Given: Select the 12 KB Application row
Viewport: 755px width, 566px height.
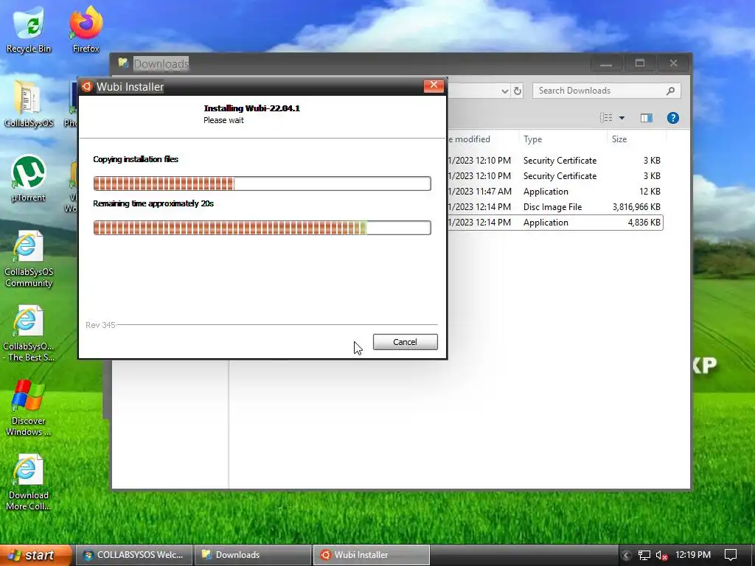Looking at the screenshot, I should click(x=555, y=192).
